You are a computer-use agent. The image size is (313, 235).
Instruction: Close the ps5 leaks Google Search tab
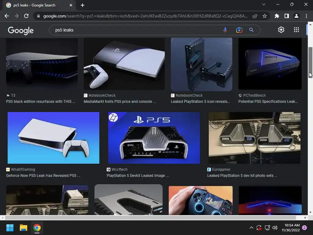point(71,5)
